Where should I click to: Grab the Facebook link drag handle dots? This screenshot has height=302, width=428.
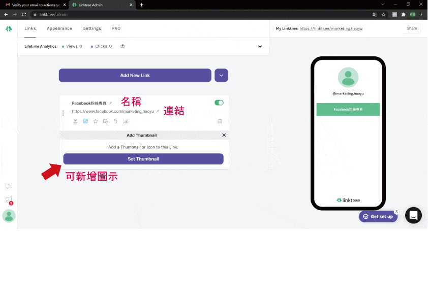click(x=63, y=113)
